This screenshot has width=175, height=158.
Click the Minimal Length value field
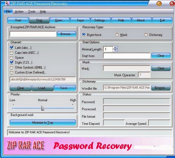108,49
